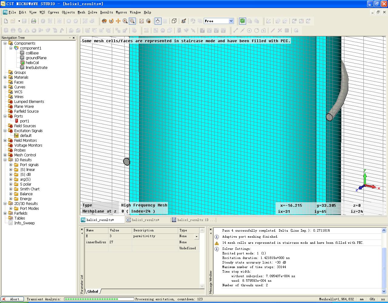Click the Parameter List scroll-down arrow
This screenshot has height=303, width=388.
202,286
